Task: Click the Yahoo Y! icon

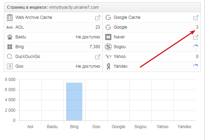Action: click(x=108, y=57)
